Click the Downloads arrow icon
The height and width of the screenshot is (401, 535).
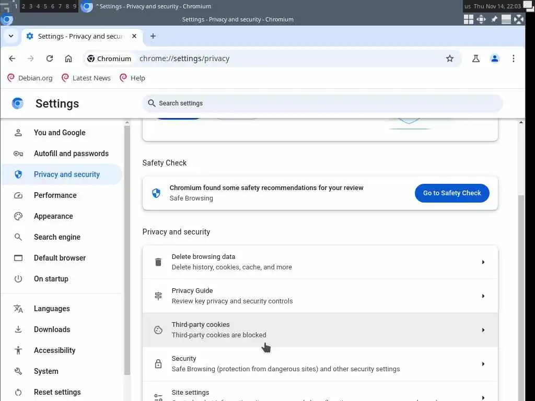coord(18,329)
